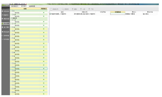Click the 新建任务 toolbar button
Screen dimensions: 162x97
tap(54, 9)
